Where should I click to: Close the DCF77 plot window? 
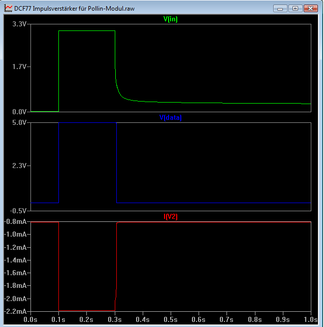(x=310, y=9)
